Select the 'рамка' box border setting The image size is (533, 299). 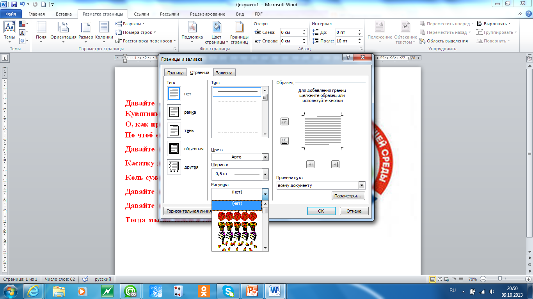pyautogui.click(x=174, y=112)
